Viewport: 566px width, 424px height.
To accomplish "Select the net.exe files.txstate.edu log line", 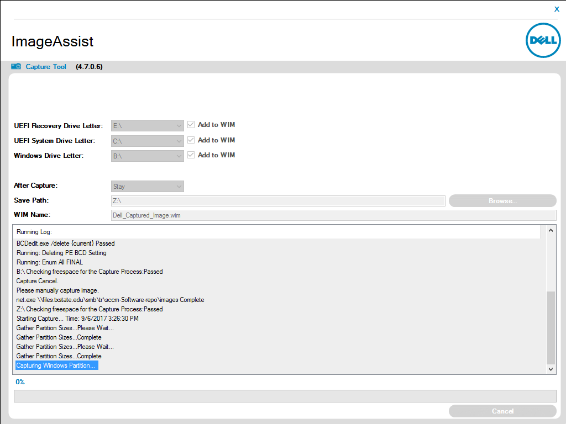I will [110, 300].
